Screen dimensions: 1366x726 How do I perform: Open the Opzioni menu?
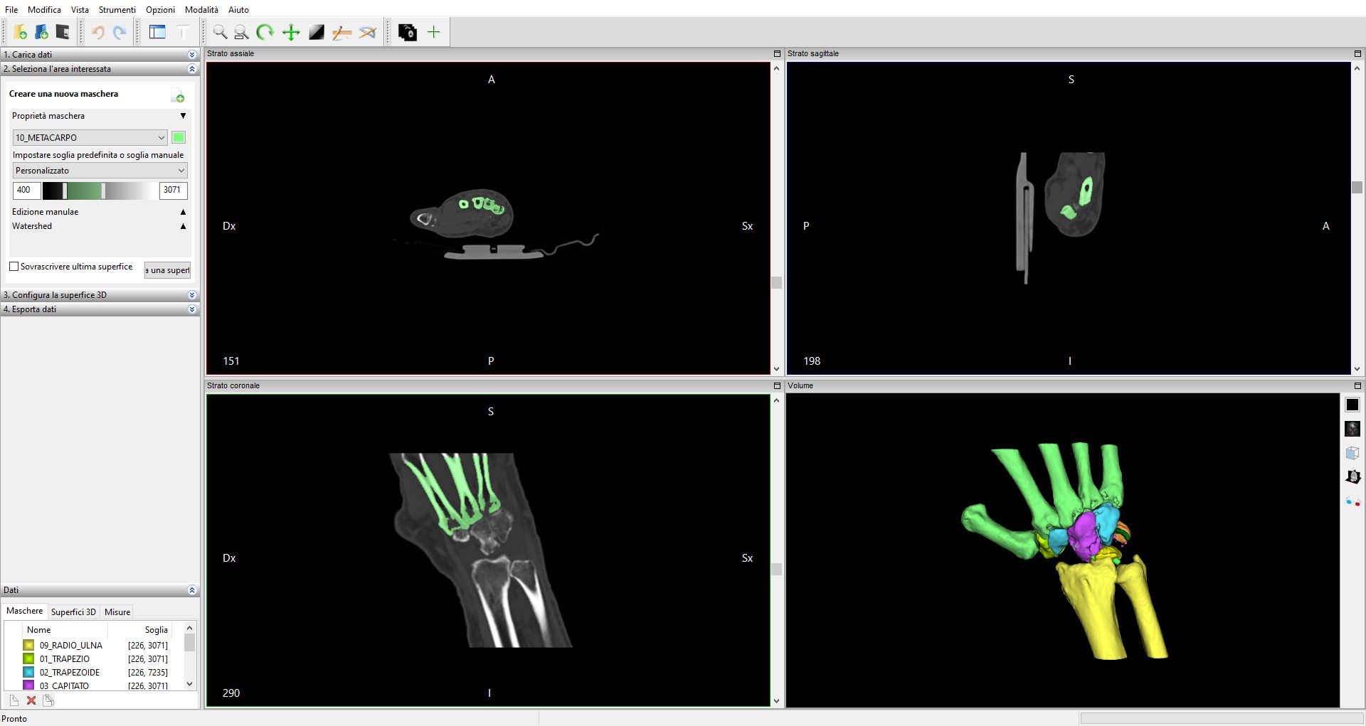(x=160, y=9)
